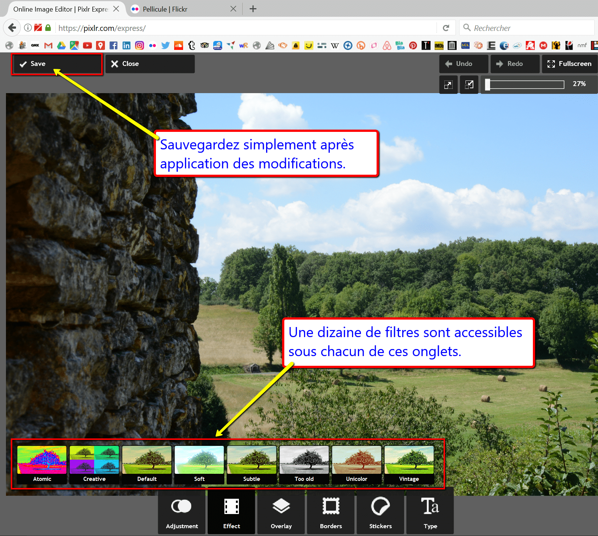The width and height of the screenshot is (598, 536).
Task: Open the GMX bookmark
Action: pos(35,45)
